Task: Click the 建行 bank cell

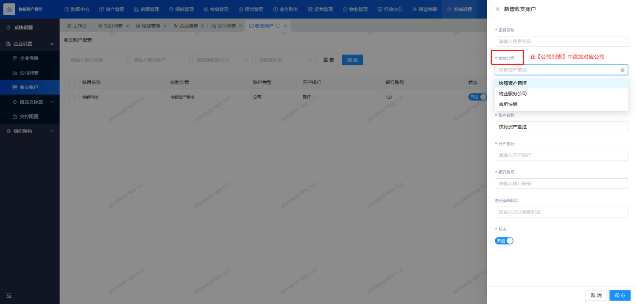Action: (307, 97)
